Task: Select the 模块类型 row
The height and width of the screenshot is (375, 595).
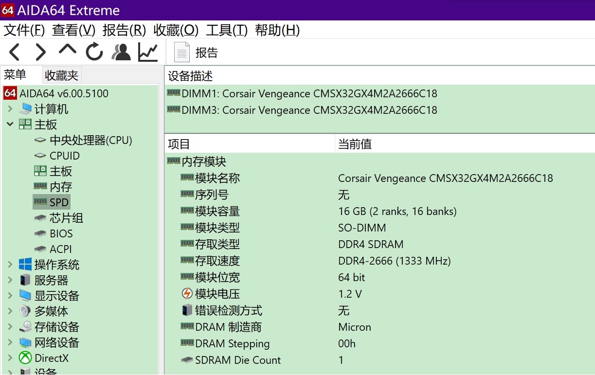Action: point(379,228)
